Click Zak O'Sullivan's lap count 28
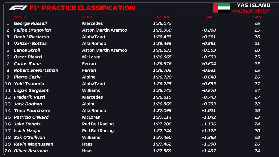Image resolution: width=279 pixels, height=157 pixels. click(x=257, y=137)
